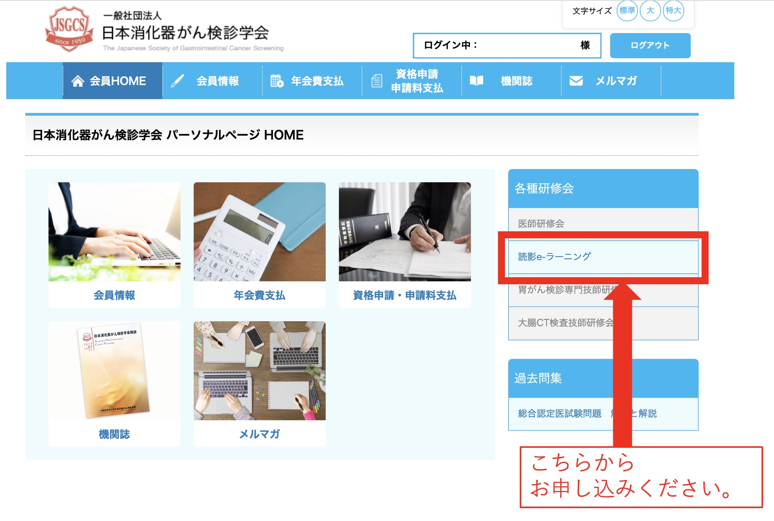Image resolution: width=774 pixels, height=521 pixels.
Task: Click the laptop typing photo for 会員情報
Action: coord(114,232)
